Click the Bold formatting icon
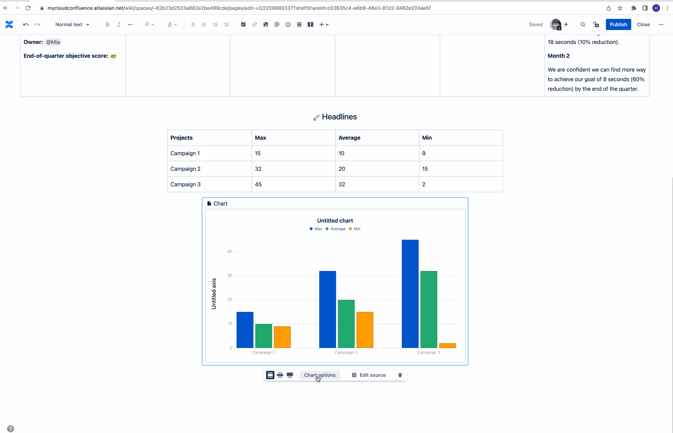Image resolution: width=673 pixels, height=433 pixels. pos(107,24)
